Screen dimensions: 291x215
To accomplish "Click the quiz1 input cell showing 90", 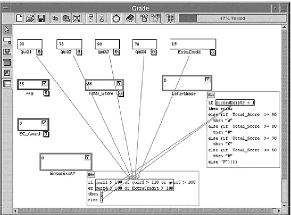I will point(30,44).
